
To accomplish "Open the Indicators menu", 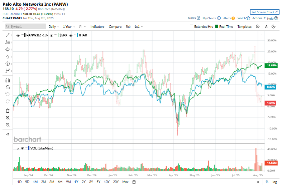I will point(97,26).
